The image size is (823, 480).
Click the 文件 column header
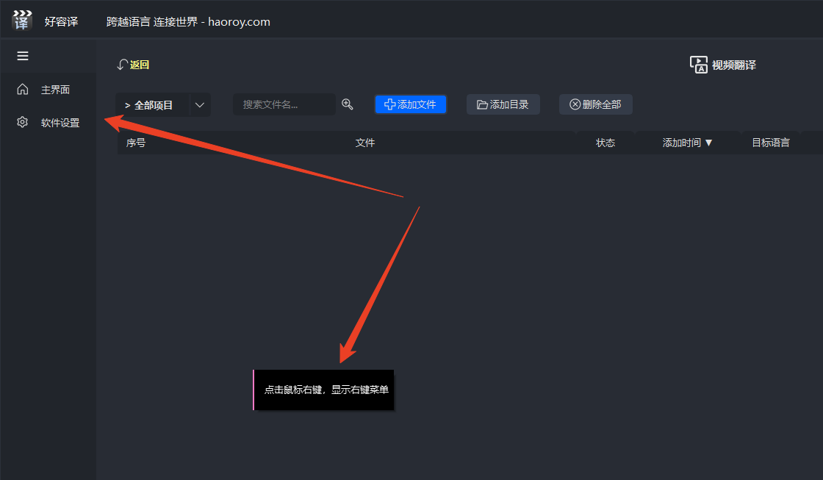(x=365, y=143)
